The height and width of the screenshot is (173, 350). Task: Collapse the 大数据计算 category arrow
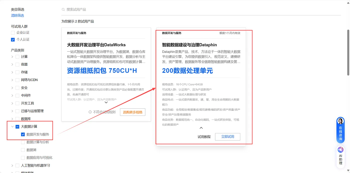coord(12,127)
